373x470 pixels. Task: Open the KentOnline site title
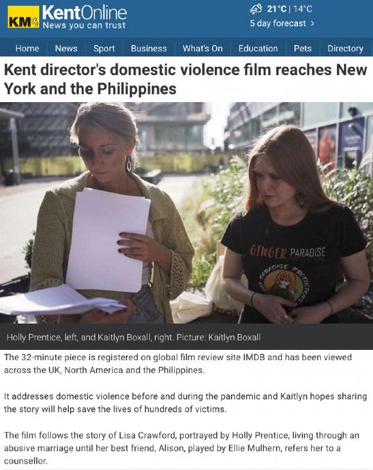84,13
